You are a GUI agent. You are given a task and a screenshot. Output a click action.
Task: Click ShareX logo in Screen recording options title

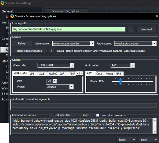[x=12, y=16]
